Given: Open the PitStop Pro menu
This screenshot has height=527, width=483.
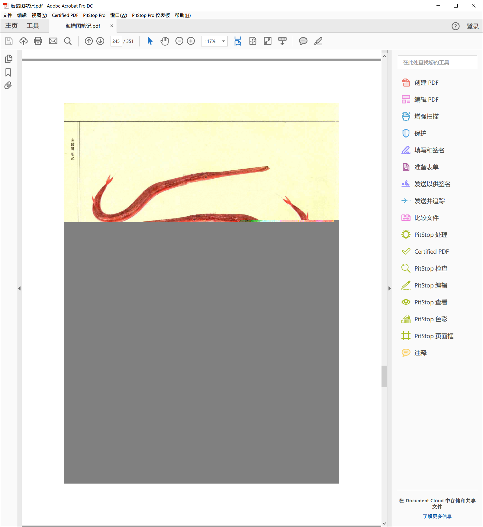Looking at the screenshot, I should tap(94, 15).
